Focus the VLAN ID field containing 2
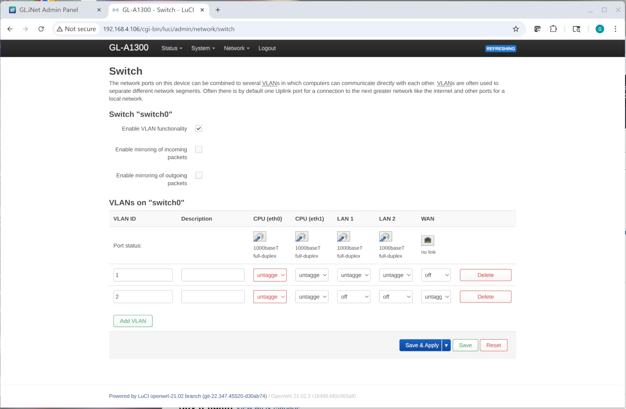626x409 pixels. tap(143, 297)
